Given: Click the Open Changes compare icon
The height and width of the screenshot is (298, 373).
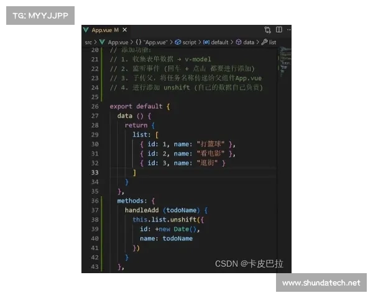Looking at the screenshot, I should 267,30.
